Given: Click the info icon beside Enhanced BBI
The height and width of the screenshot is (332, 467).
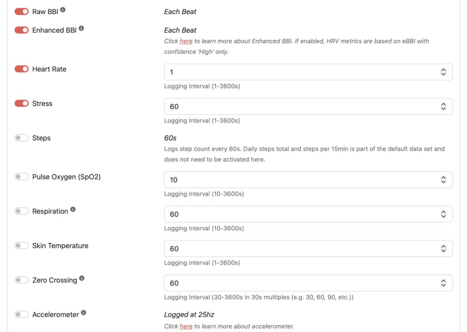Looking at the screenshot, I should [x=81, y=28].
